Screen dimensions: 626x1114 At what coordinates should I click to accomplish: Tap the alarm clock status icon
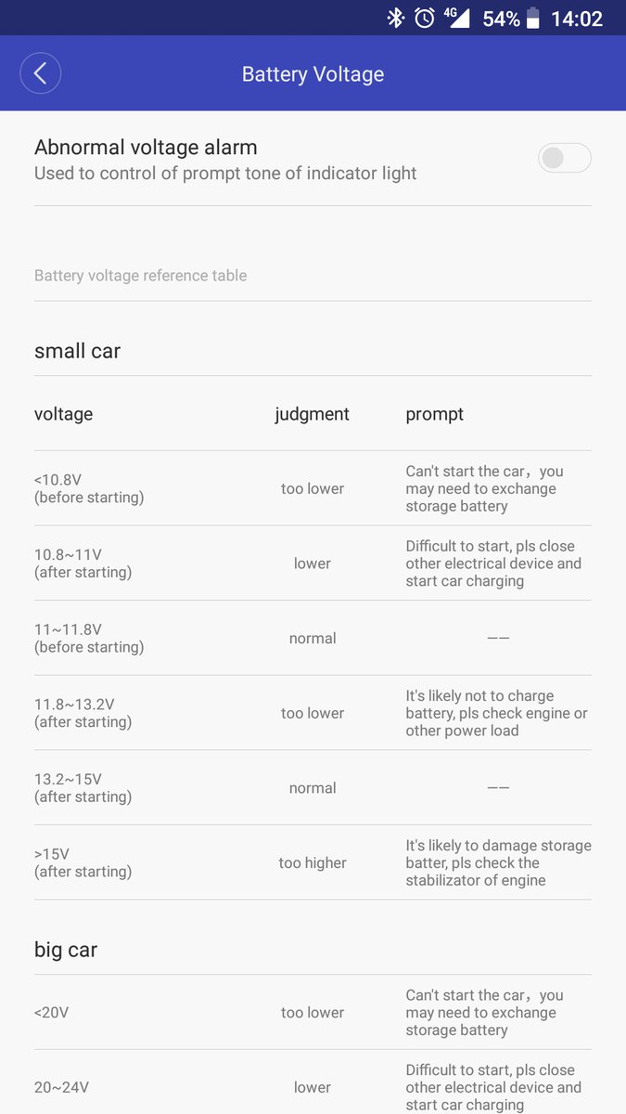425,18
